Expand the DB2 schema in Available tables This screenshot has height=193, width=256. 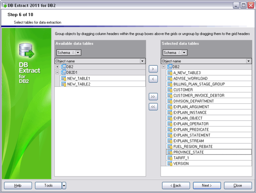pyautogui.click(x=57, y=67)
